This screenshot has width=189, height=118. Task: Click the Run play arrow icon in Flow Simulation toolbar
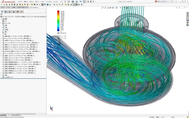(40, 5)
